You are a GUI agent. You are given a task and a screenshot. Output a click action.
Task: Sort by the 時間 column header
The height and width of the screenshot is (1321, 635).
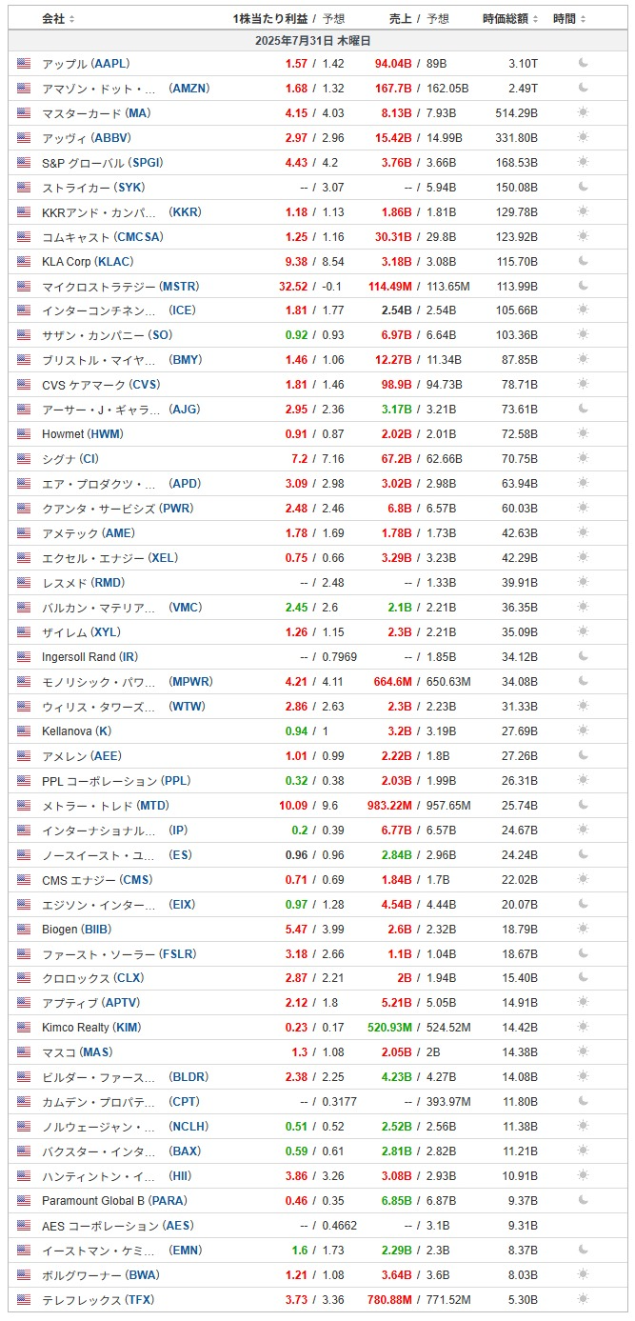click(x=569, y=19)
